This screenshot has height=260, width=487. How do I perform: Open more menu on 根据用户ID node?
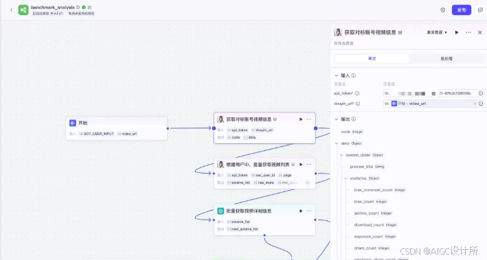tap(308, 165)
